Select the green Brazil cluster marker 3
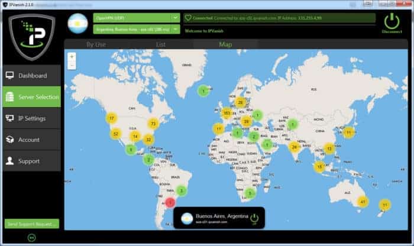 tap(182, 190)
